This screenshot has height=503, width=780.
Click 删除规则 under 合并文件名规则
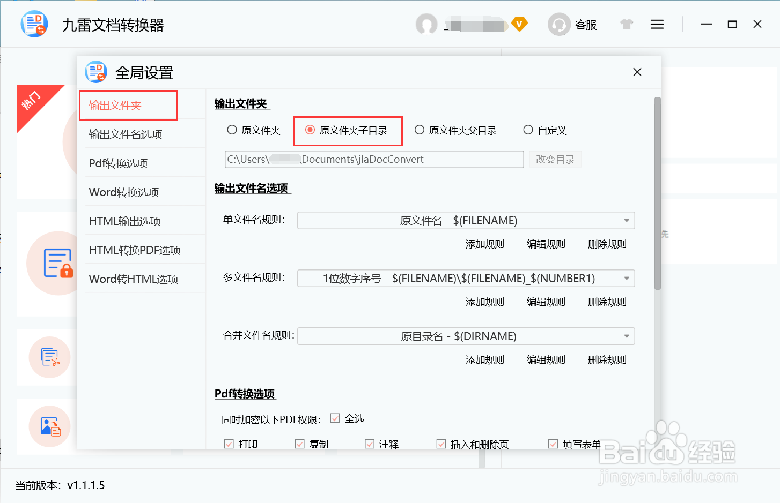[607, 360]
